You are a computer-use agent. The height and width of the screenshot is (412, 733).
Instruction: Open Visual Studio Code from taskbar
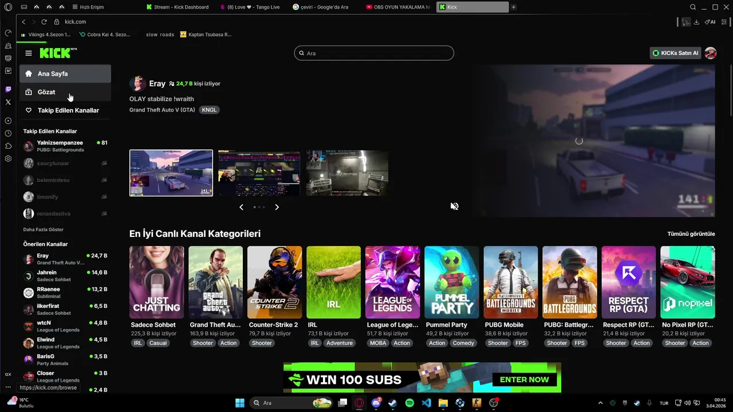426,403
